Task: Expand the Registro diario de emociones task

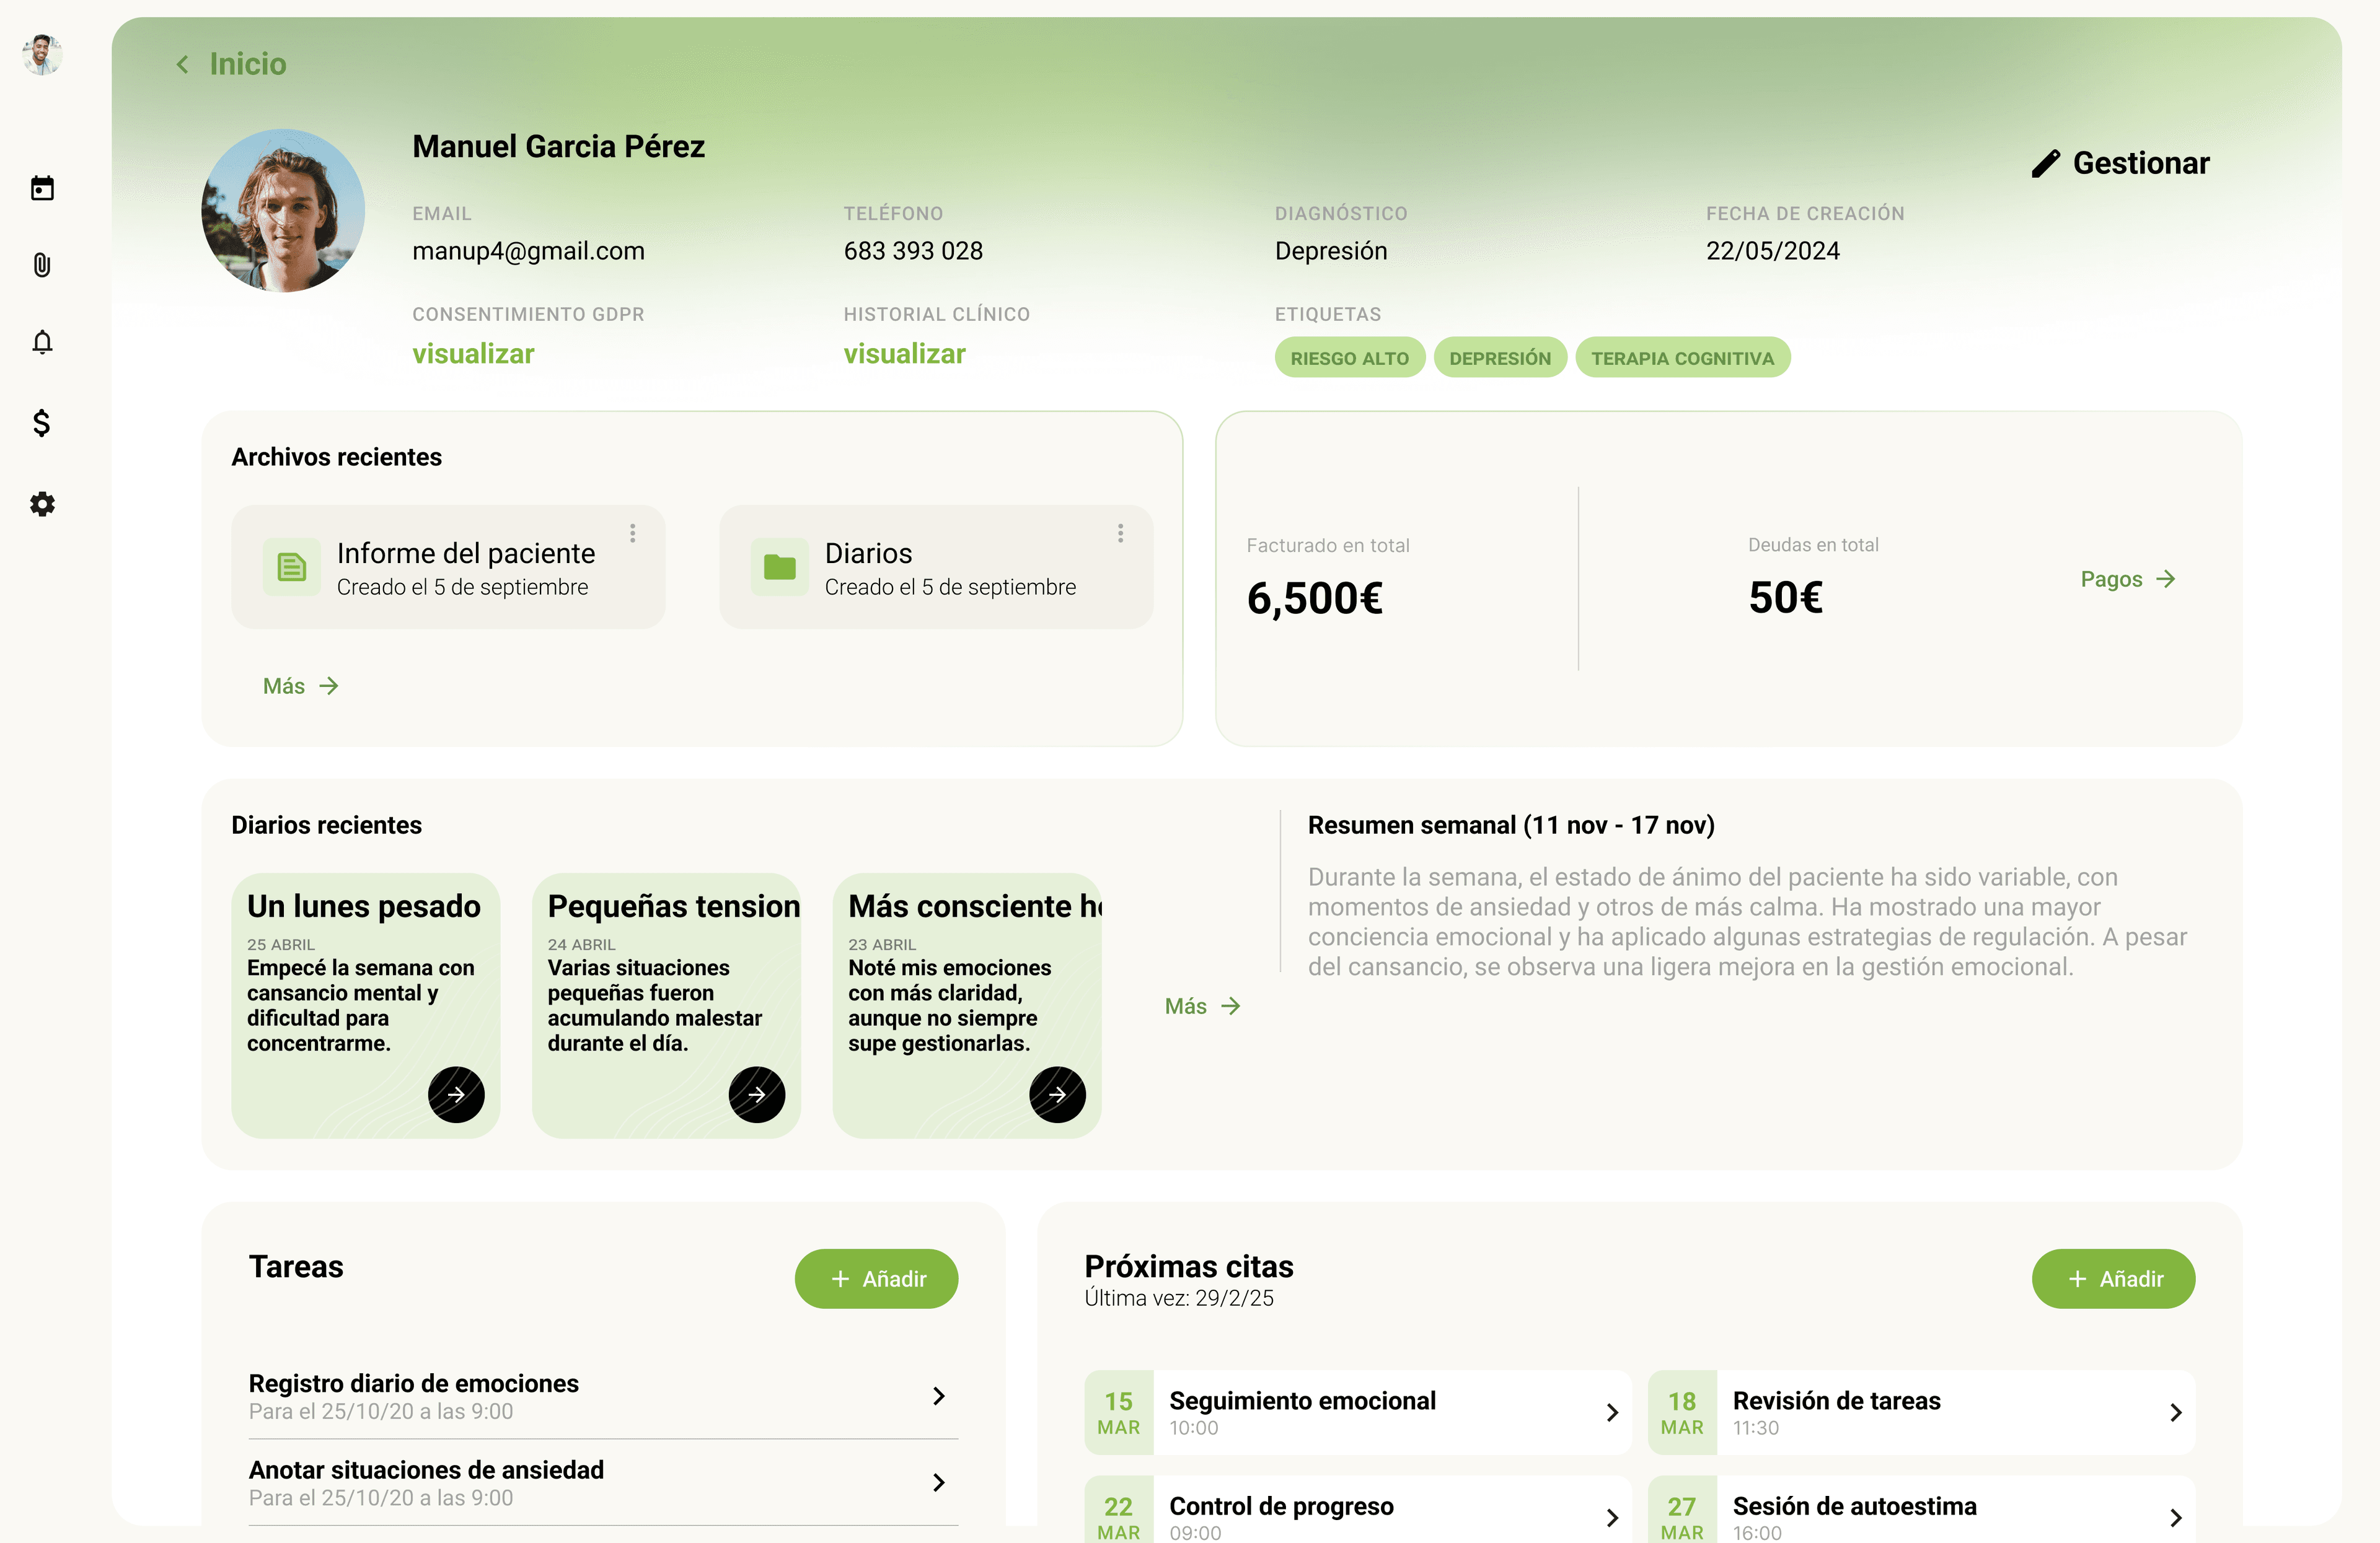Action: (939, 1396)
